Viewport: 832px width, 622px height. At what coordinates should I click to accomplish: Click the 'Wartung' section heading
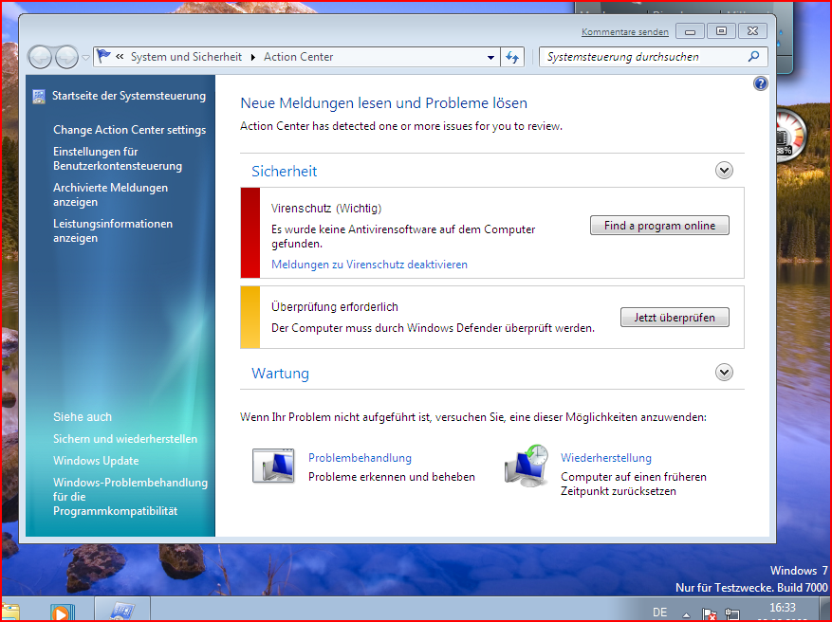[280, 374]
